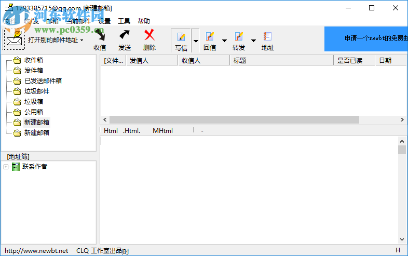This screenshot has height=256, width=408.
Task: Click the mail list horizontal scrollbar thumb
Action: point(234,120)
